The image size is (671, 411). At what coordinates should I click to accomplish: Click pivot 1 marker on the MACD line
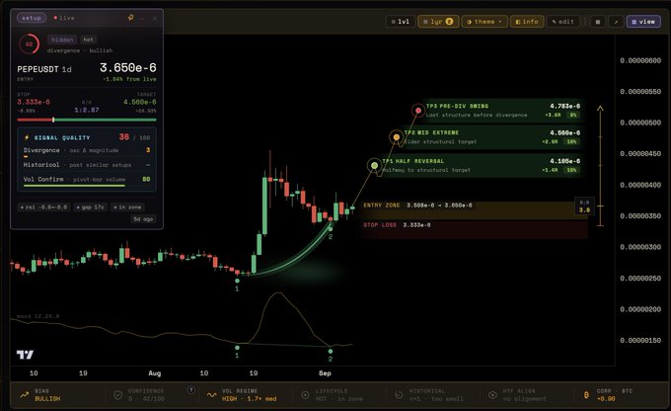(237, 348)
